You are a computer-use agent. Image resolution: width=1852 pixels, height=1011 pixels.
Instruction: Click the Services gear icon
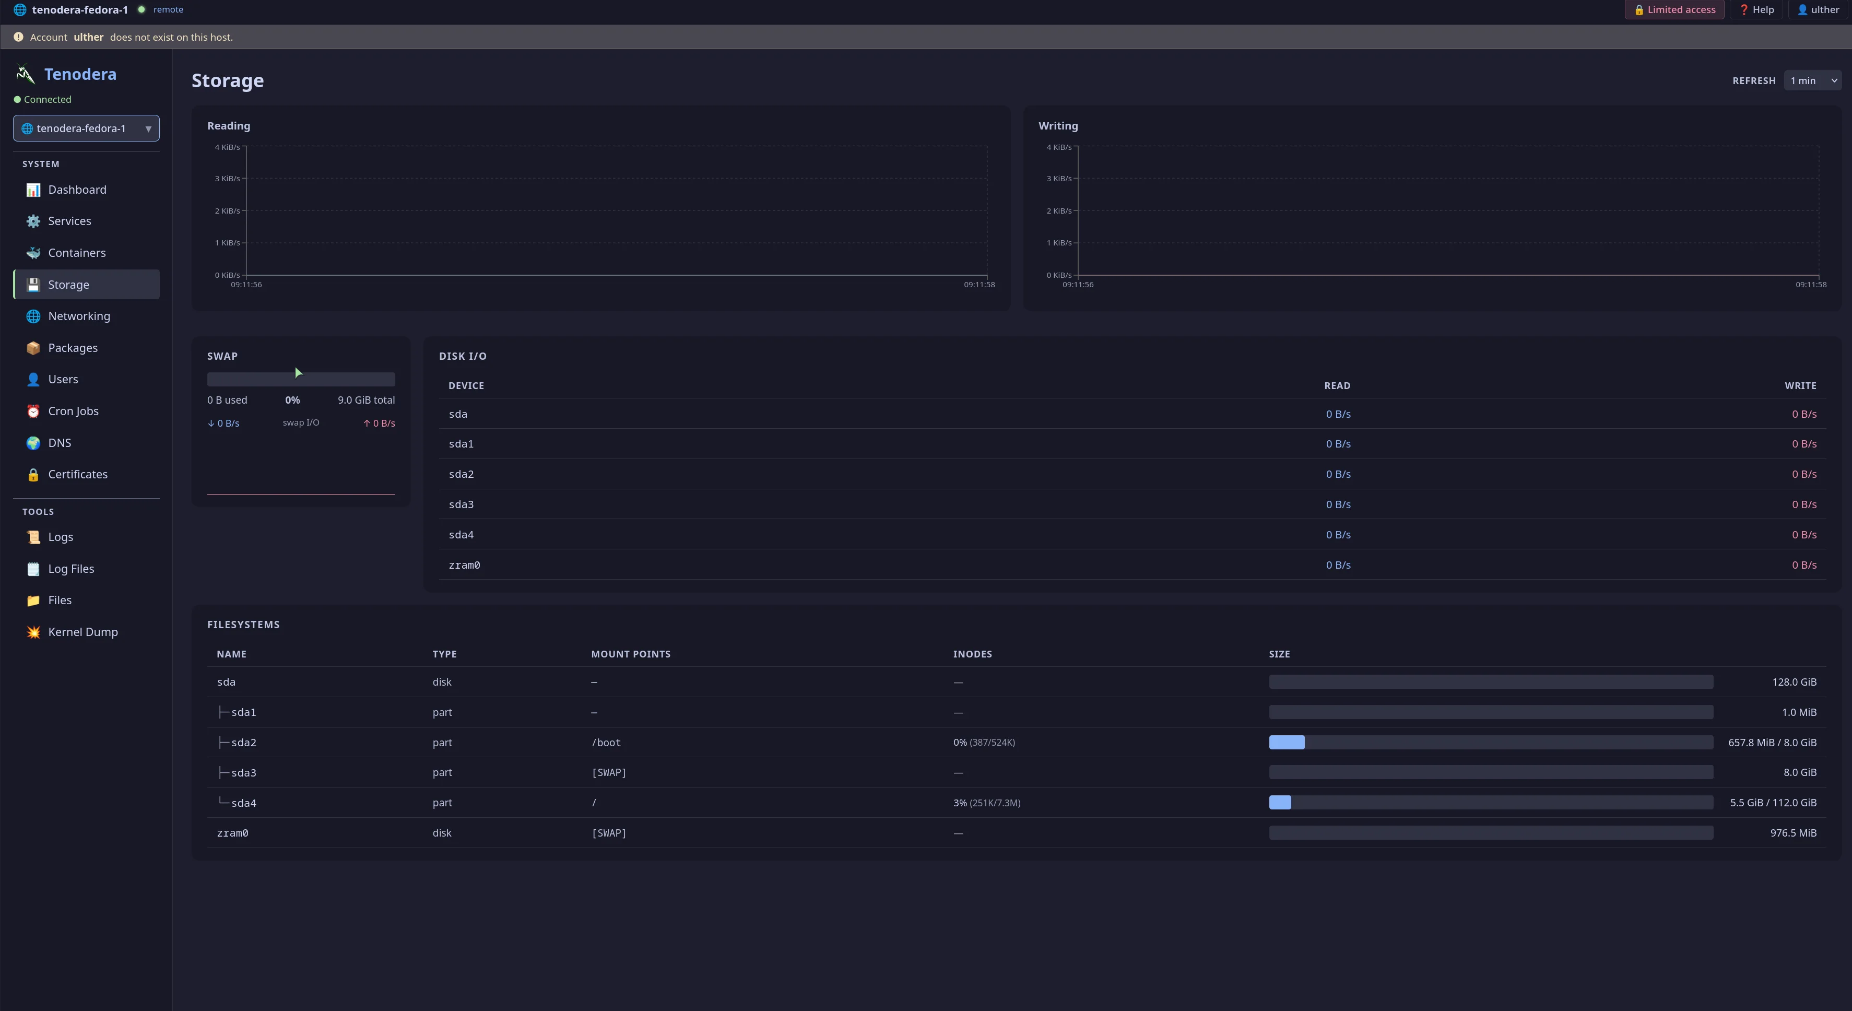33,221
